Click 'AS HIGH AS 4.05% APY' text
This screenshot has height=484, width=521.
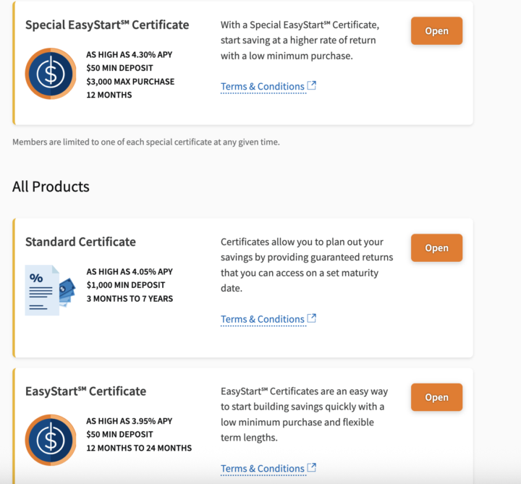(130, 272)
